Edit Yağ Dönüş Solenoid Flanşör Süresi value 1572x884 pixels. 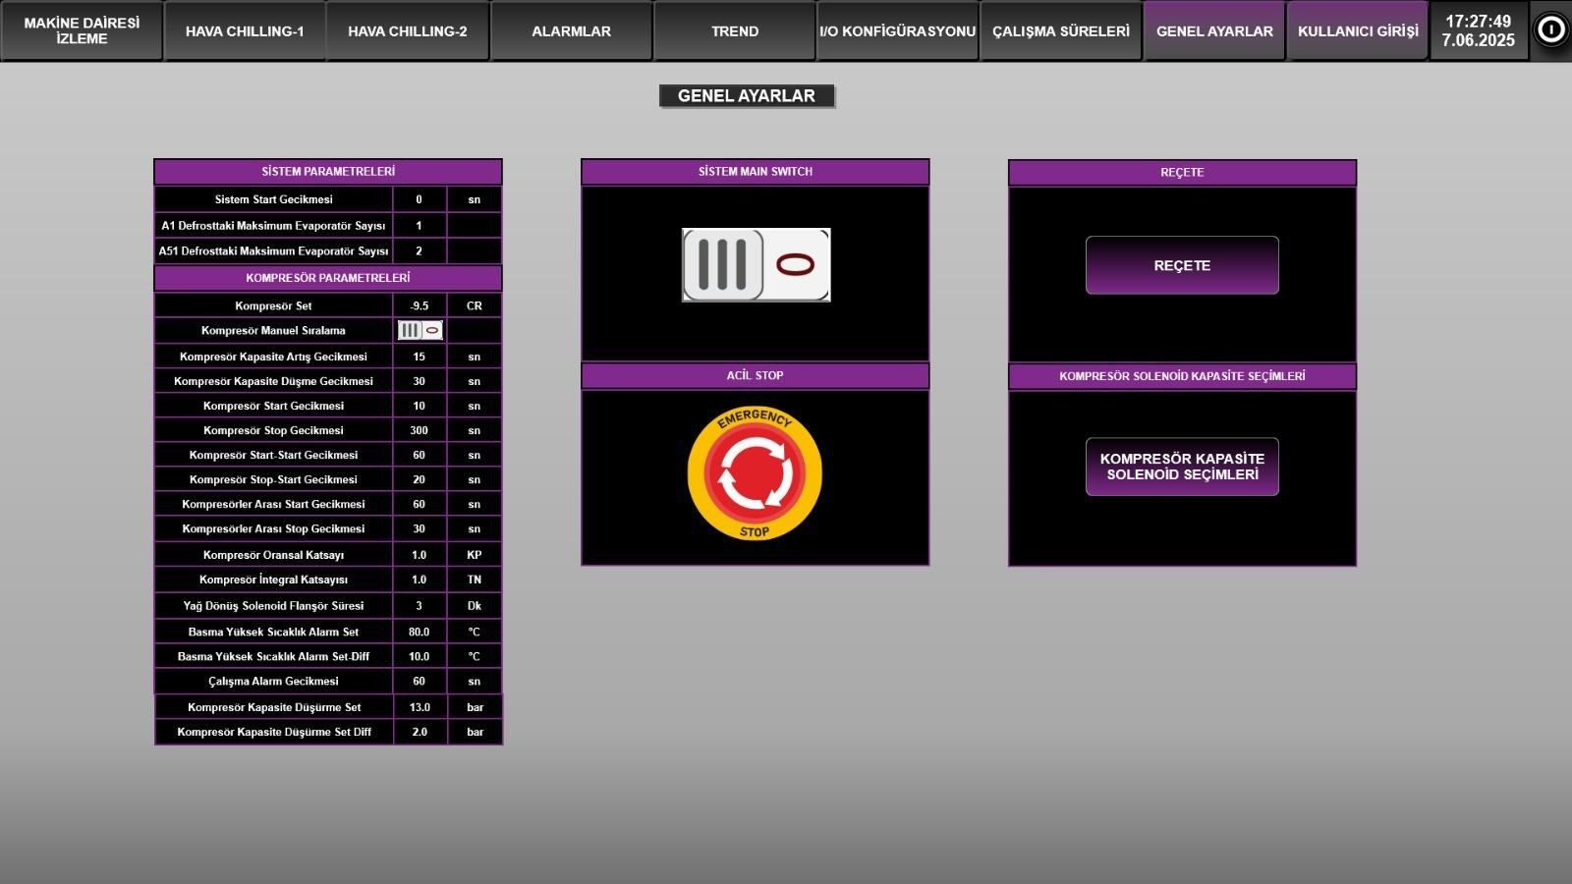click(x=420, y=606)
